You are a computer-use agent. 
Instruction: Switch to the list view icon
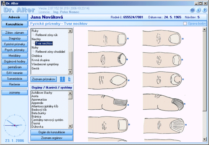[69, 79]
